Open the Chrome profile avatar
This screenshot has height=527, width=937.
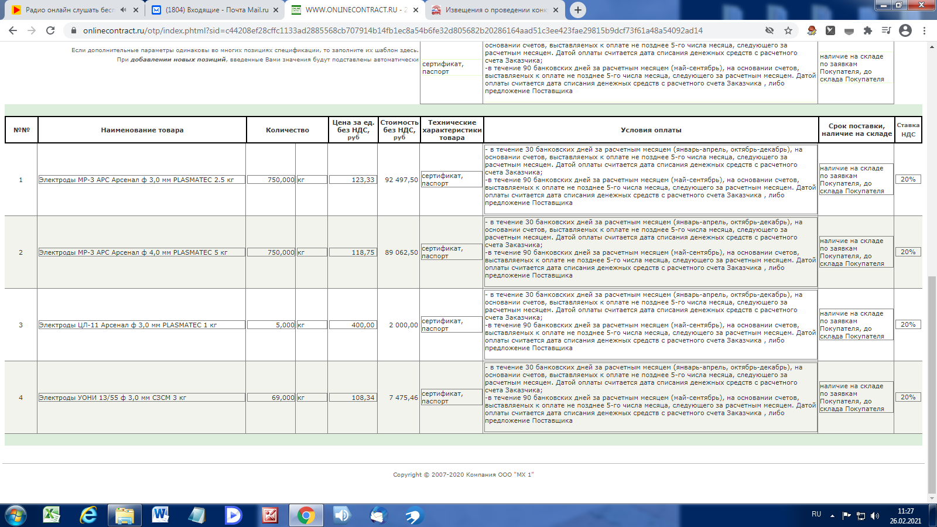coord(905,30)
